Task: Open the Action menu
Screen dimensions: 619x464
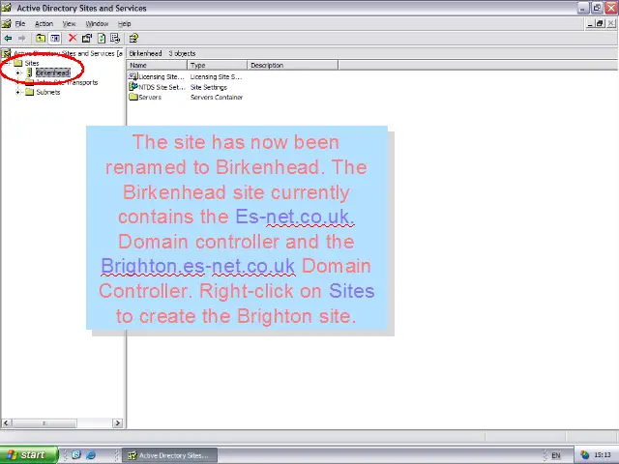Action: (44, 23)
